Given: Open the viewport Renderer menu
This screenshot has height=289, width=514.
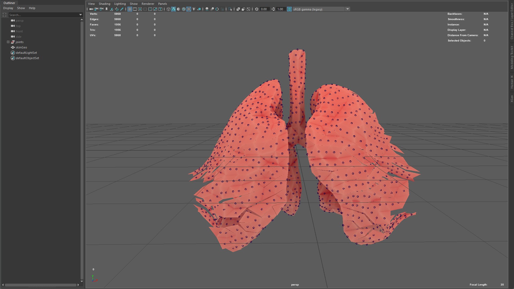Looking at the screenshot, I should pos(148,4).
